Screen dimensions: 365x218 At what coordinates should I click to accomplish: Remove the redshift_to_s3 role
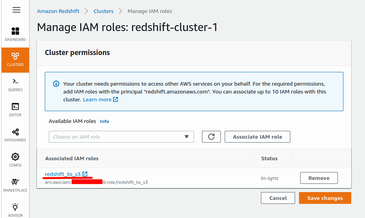(319, 178)
